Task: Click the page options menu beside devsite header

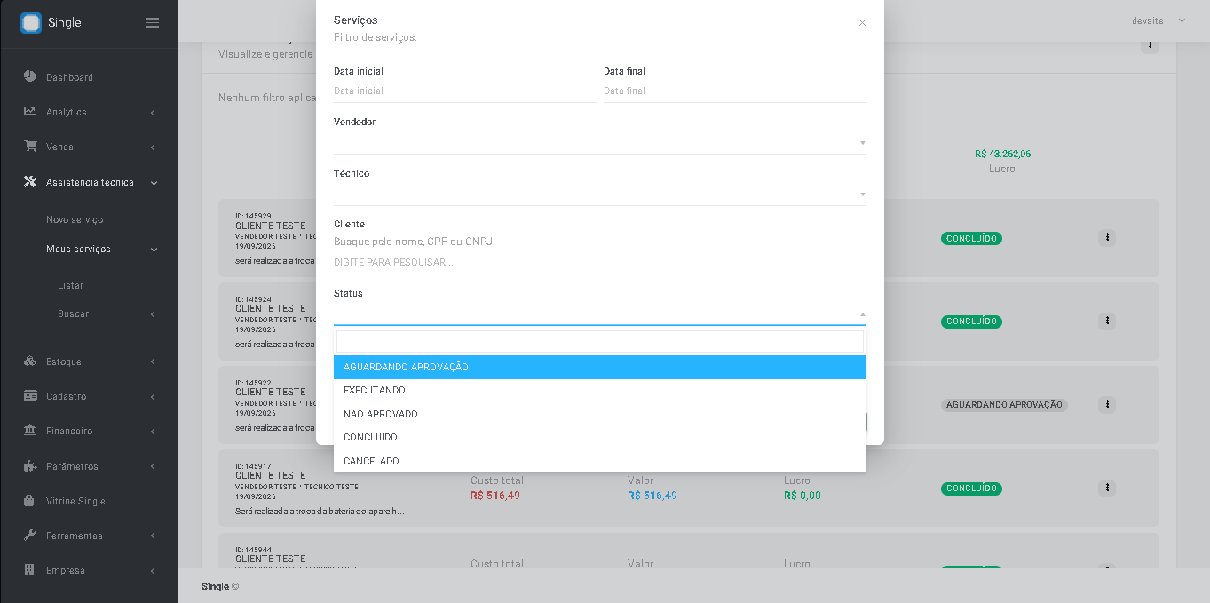Action: pyautogui.click(x=1150, y=44)
